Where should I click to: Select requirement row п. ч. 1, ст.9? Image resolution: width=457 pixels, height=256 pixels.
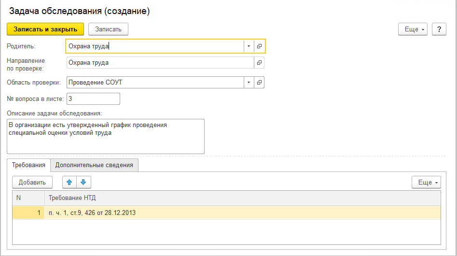coord(226,213)
